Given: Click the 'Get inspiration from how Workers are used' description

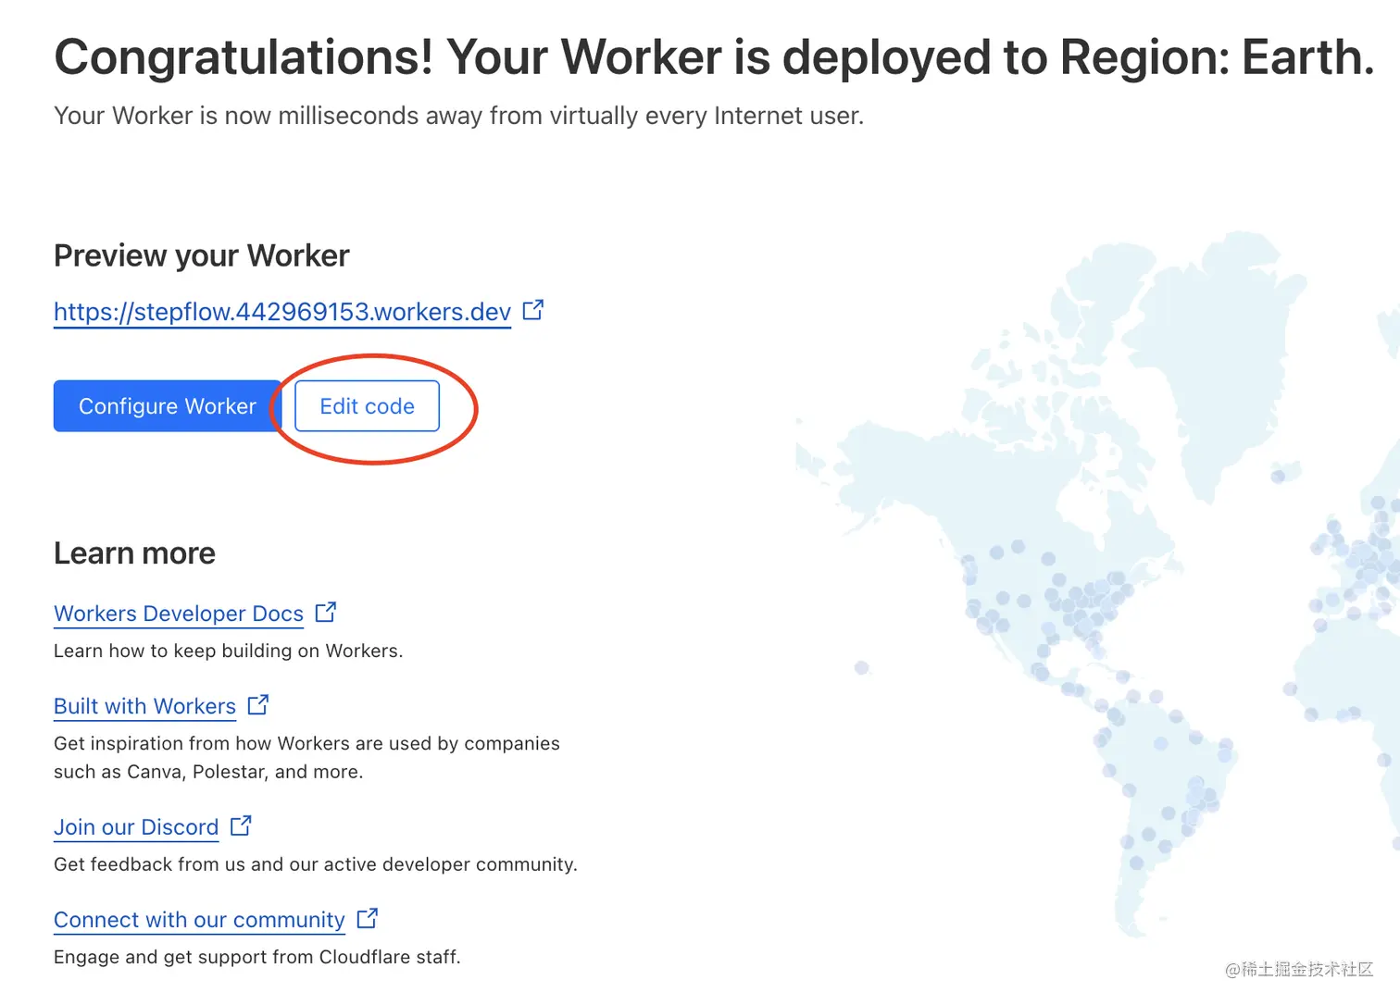Looking at the screenshot, I should click(x=306, y=757).
